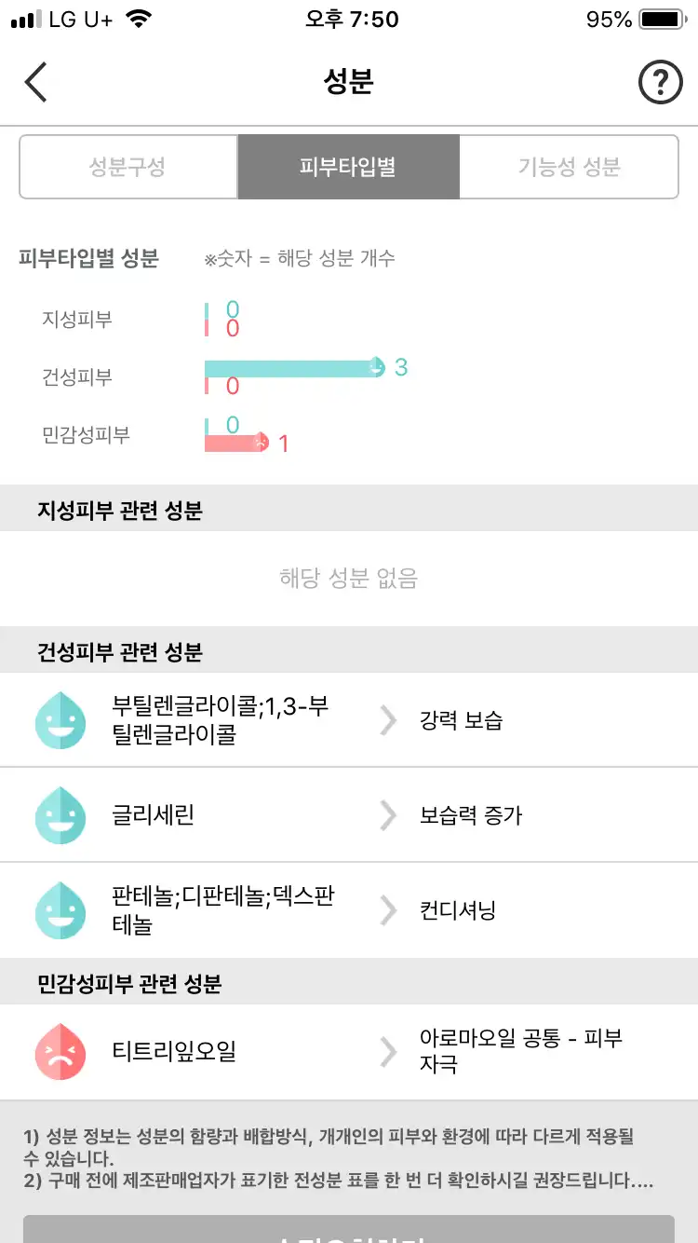Open the help question mark icon

661,82
